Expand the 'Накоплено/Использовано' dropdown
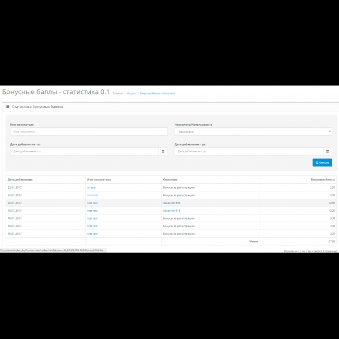This screenshot has height=339, width=339. [253, 132]
